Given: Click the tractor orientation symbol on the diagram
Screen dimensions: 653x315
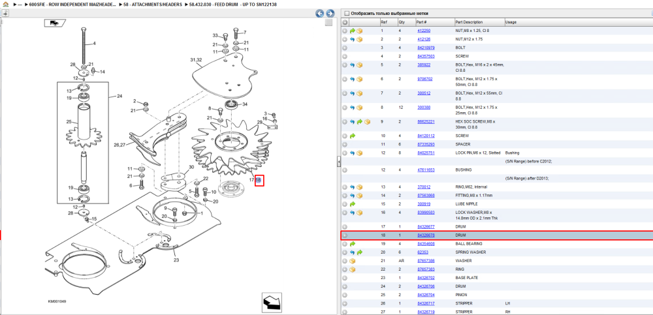Looking at the screenshot, I should 54,23.
